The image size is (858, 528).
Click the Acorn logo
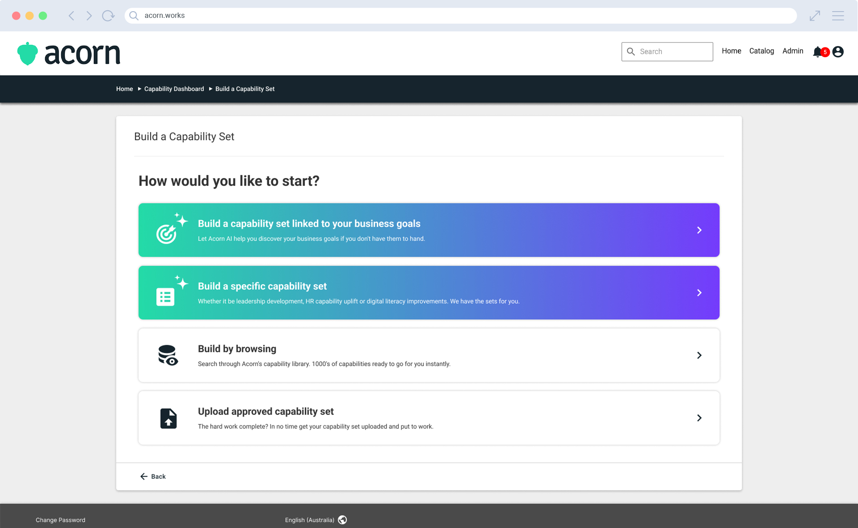click(69, 54)
